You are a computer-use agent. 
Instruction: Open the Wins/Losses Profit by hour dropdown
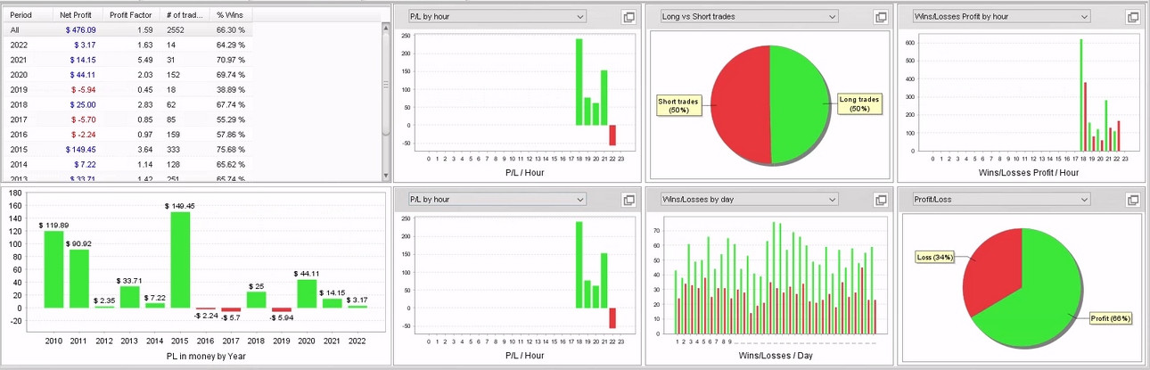tap(1001, 16)
